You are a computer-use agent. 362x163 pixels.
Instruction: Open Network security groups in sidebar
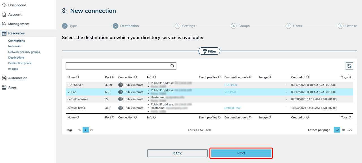(24, 52)
